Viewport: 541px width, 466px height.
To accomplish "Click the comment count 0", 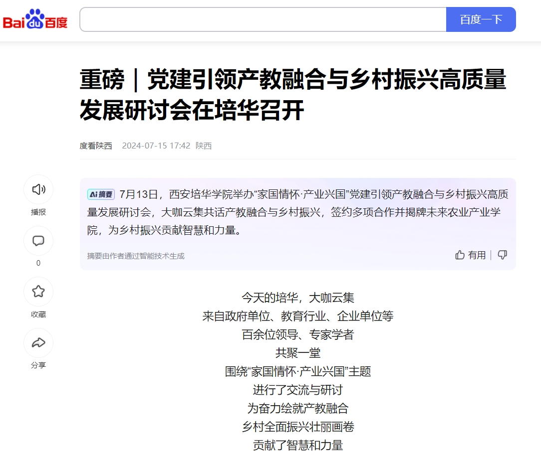I will tap(38, 263).
